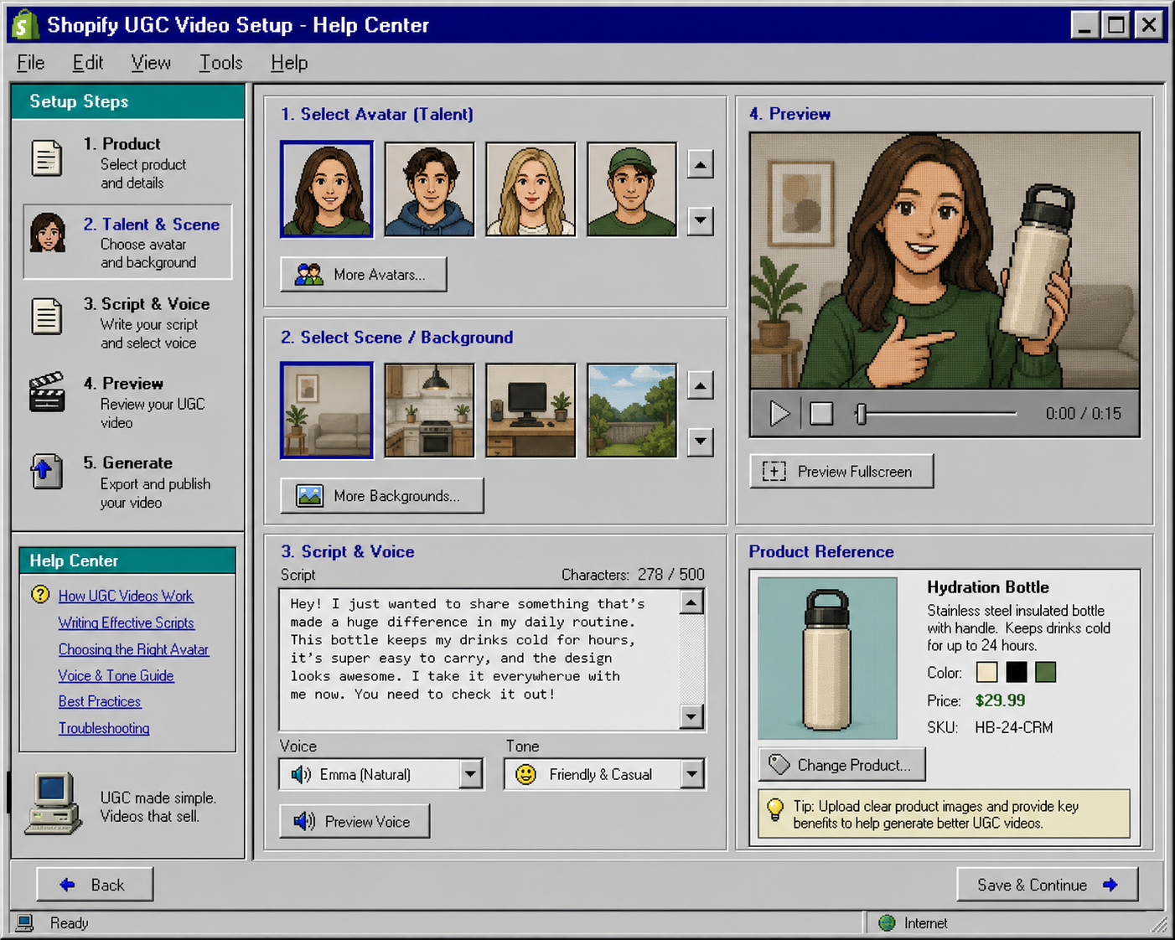
Task: Click the More Backgrounds button
Action: click(x=382, y=496)
